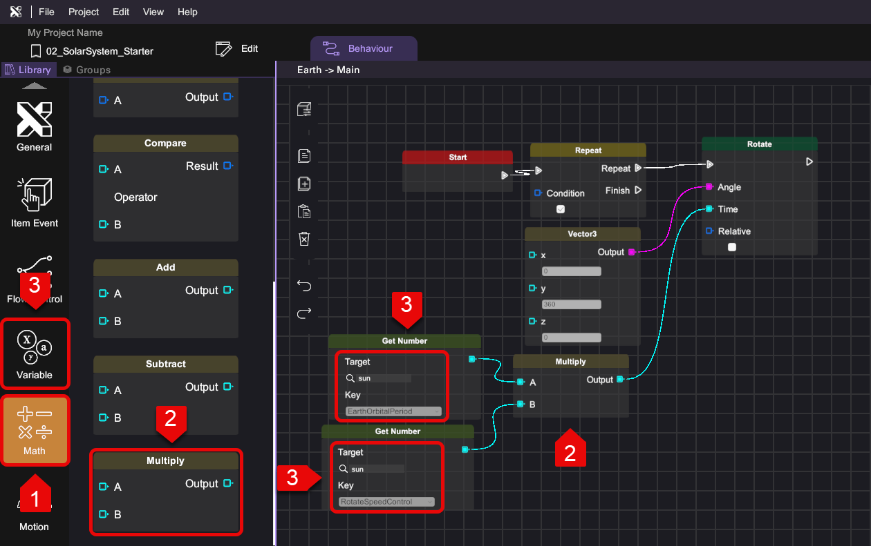Select the Math node category
Viewport: 871px width, 546px height.
coord(35,430)
